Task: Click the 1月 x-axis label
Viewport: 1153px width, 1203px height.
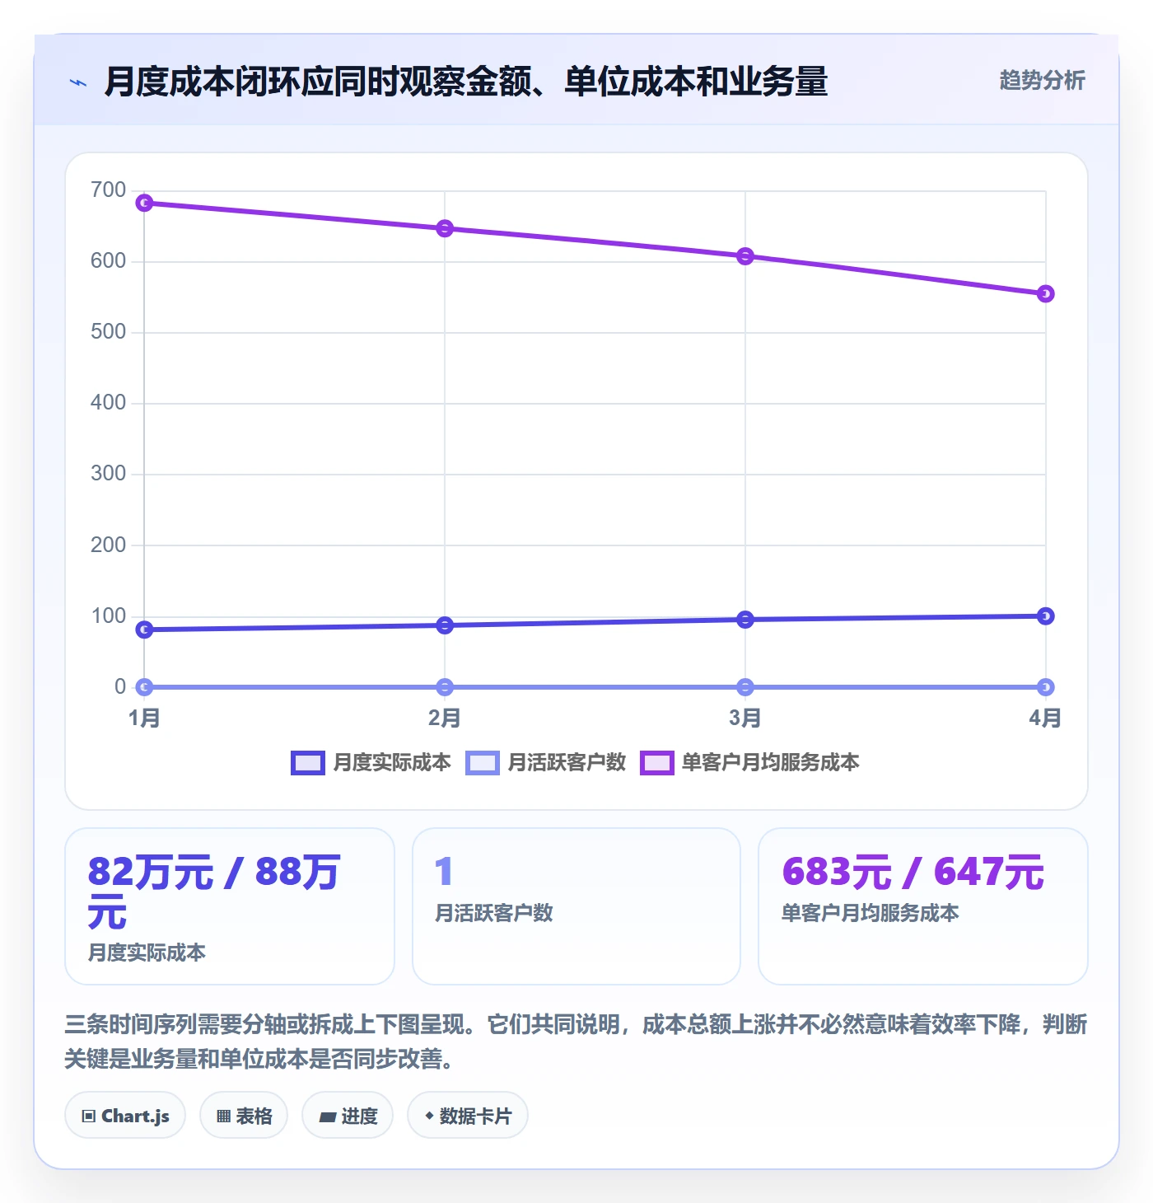Action: (144, 719)
